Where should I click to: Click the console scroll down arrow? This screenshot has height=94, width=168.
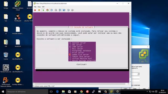click(x=130, y=82)
